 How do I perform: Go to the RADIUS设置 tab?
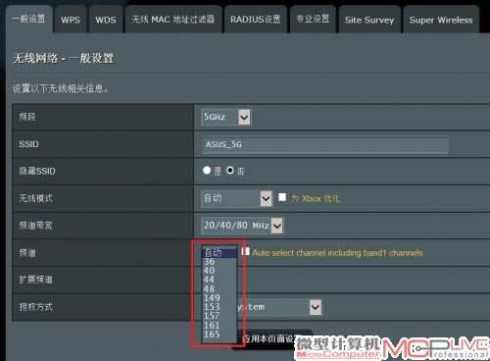pyautogui.click(x=256, y=20)
